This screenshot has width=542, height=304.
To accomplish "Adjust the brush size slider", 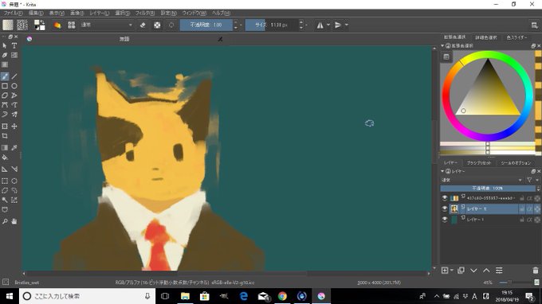I will coord(271,25).
